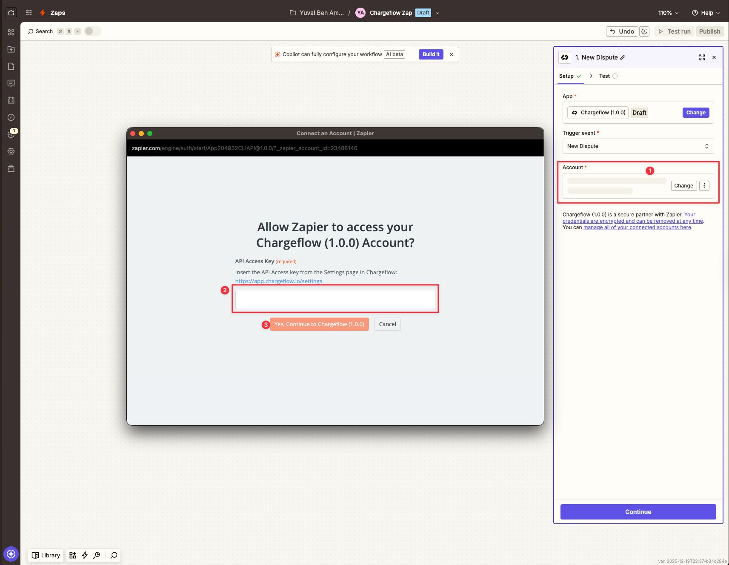Rename step with the pencil edit icon
Screen dimensions: 729x565
623,57
